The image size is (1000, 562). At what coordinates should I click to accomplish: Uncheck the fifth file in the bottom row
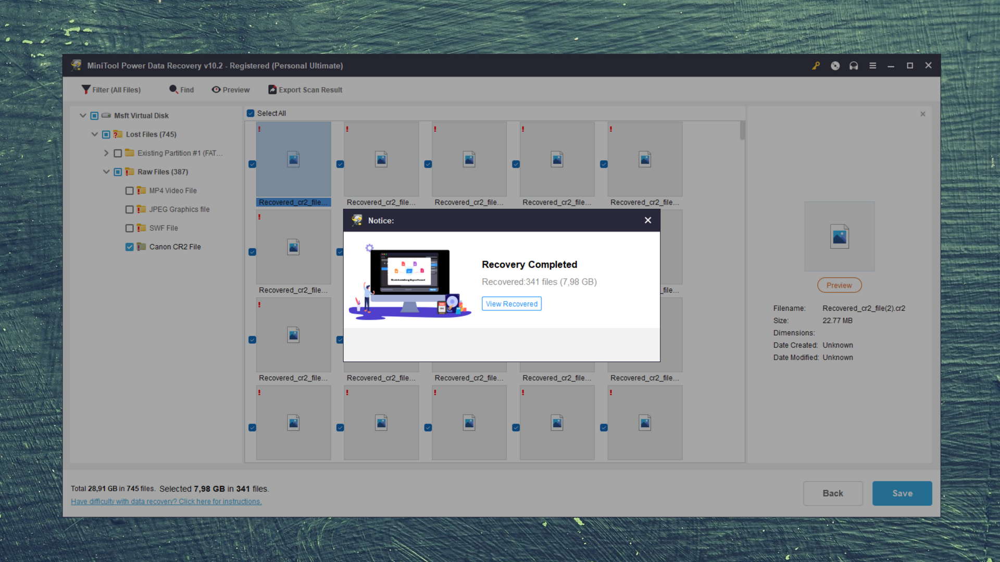(x=604, y=428)
